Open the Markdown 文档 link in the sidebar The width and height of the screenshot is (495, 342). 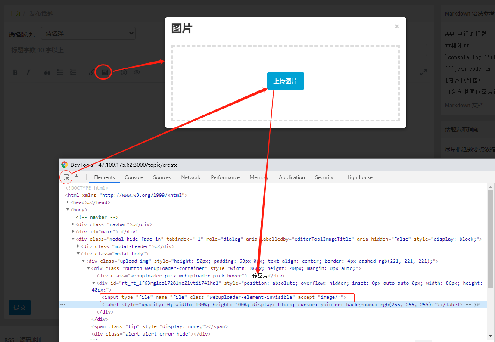(x=464, y=105)
